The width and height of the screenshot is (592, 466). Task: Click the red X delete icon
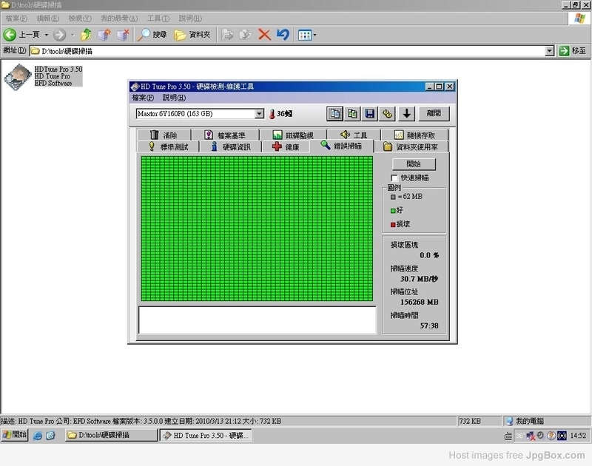pyautogui.click(x=264, y=35)
